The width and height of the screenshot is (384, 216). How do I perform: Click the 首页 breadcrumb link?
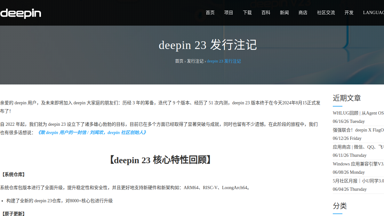179,61
